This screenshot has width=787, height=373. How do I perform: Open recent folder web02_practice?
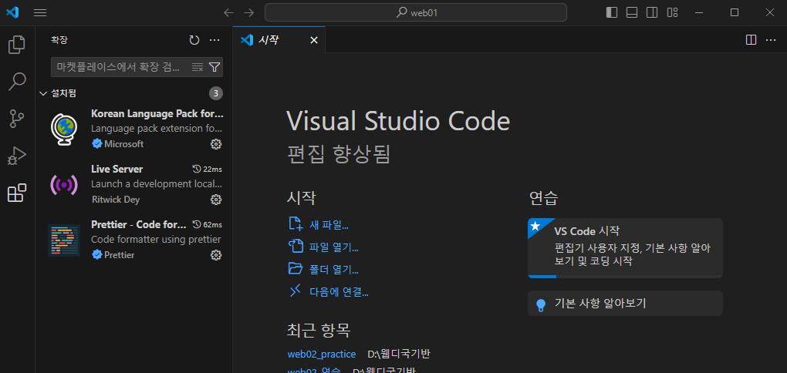point(322,354)
